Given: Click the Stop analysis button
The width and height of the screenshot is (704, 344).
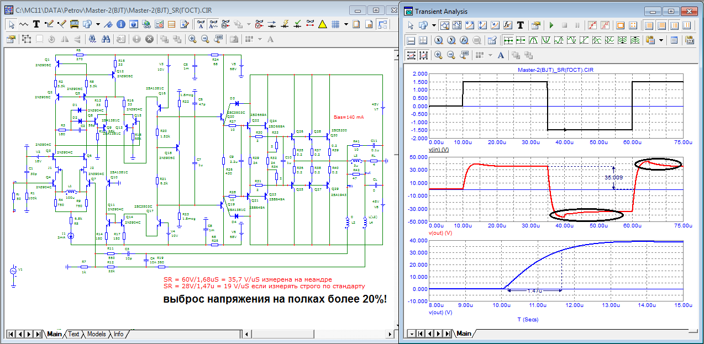Looking at the screenshot, I should pos(564,25).
